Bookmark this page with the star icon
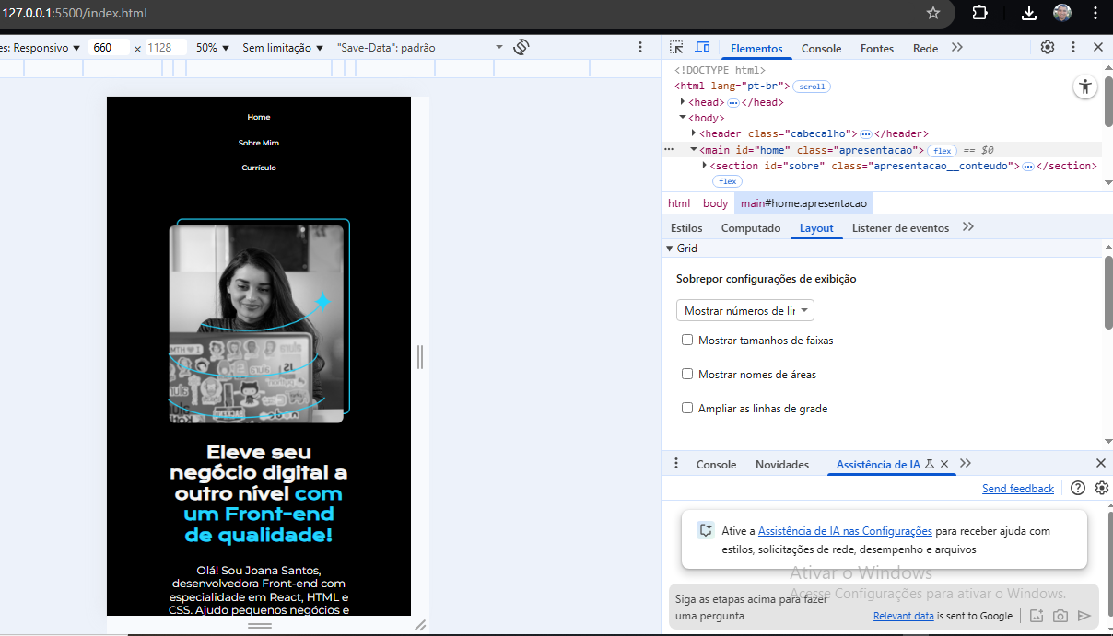The width and height of the screenshot is (1113, 636). tap(933, 13)
